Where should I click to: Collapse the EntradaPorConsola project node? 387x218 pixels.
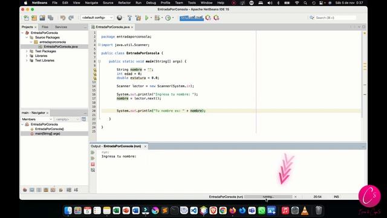pyautogui.click(x=22, y=33)
